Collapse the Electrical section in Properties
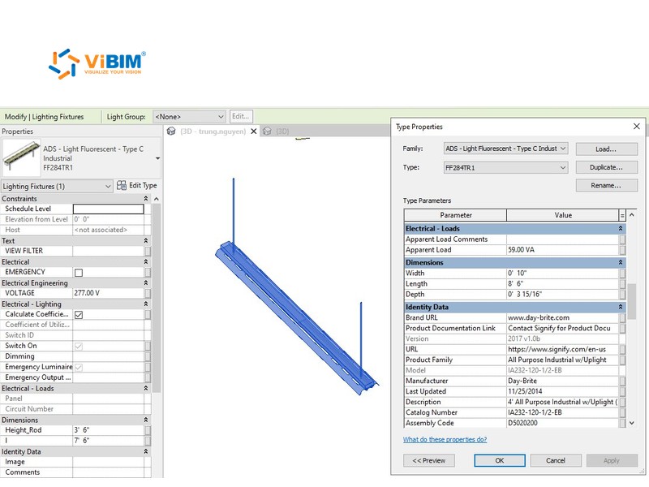The height and width of the screenshot is (487, 649). (x=146, y=261)
